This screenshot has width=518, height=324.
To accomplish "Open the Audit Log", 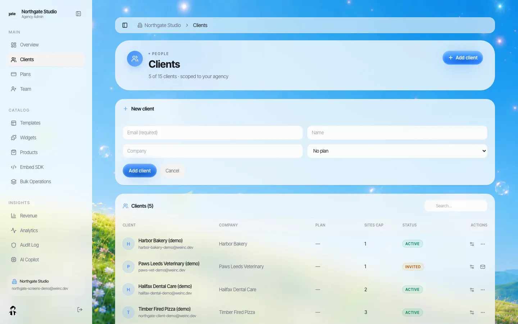I will [x=46, y=245].
